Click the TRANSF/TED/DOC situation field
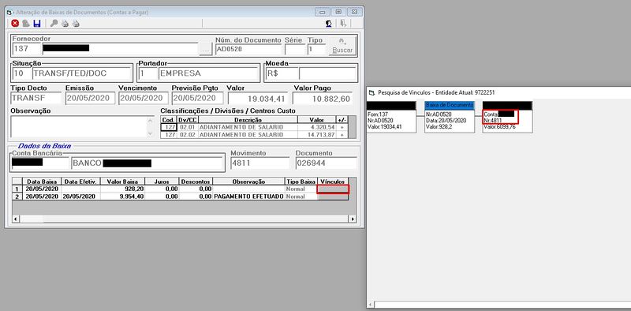 tap(82, 74)
